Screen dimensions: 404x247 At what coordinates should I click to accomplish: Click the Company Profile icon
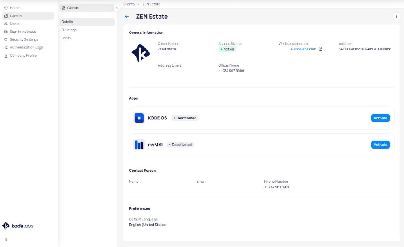(6, 56)
